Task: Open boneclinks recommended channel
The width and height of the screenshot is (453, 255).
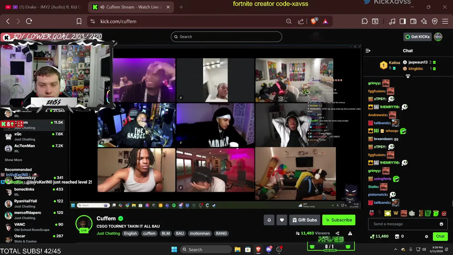Action: (x=34, y=192)
